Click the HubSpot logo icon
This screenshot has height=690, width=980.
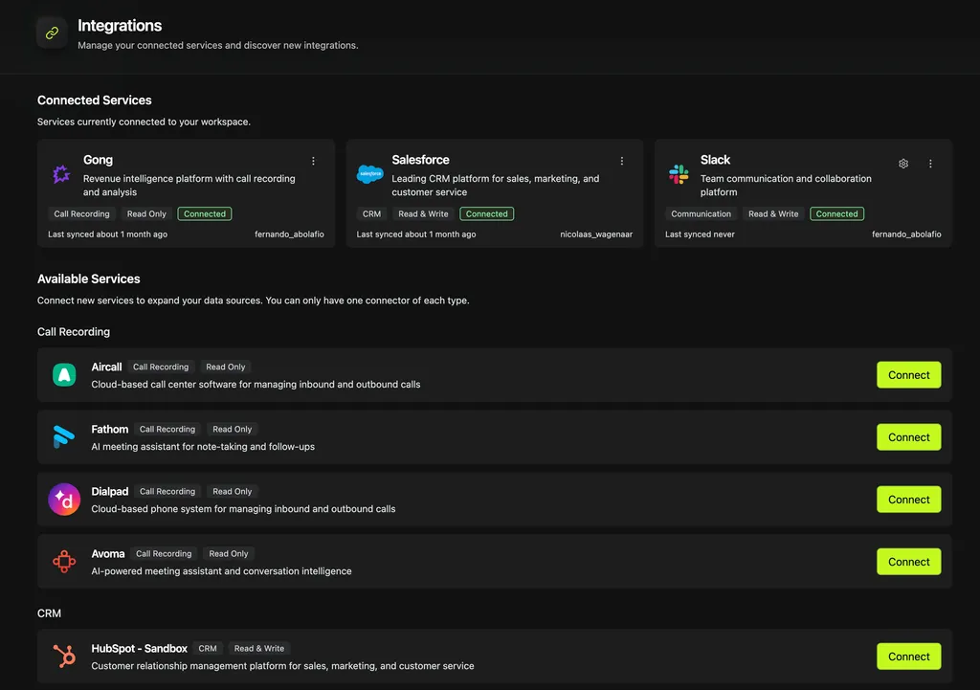coord(64,657)
